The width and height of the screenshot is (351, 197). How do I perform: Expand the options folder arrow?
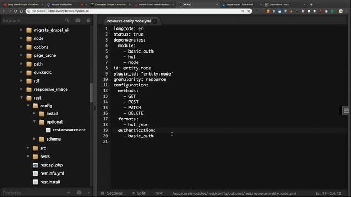tap(21, 47)
